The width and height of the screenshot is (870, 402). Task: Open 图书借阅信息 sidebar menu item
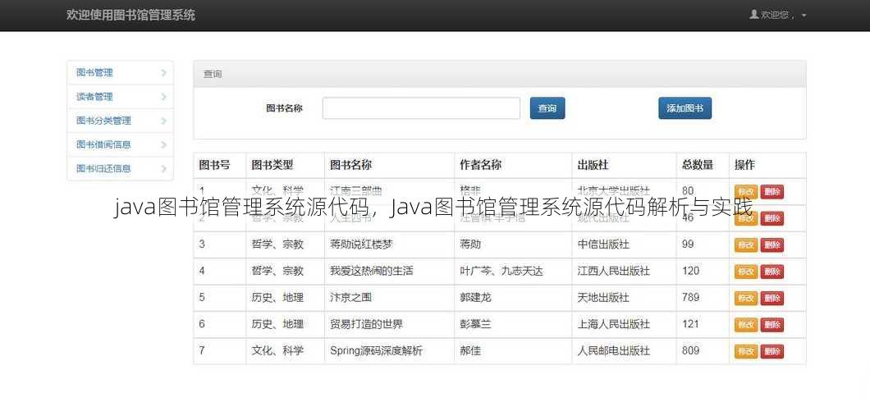pyautogui.click(x=120, y=144)
